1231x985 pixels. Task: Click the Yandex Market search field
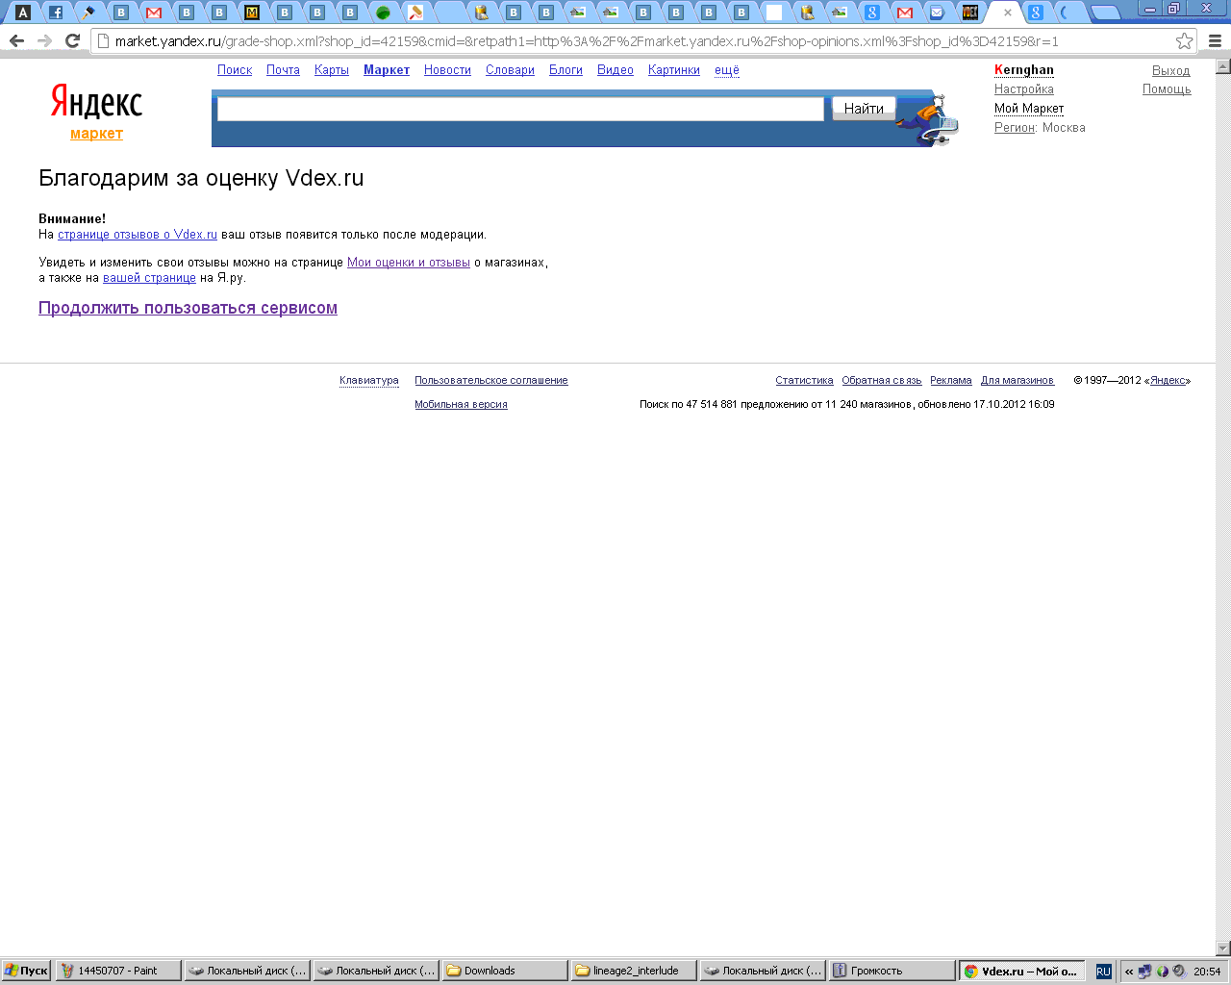pos(520,109)
